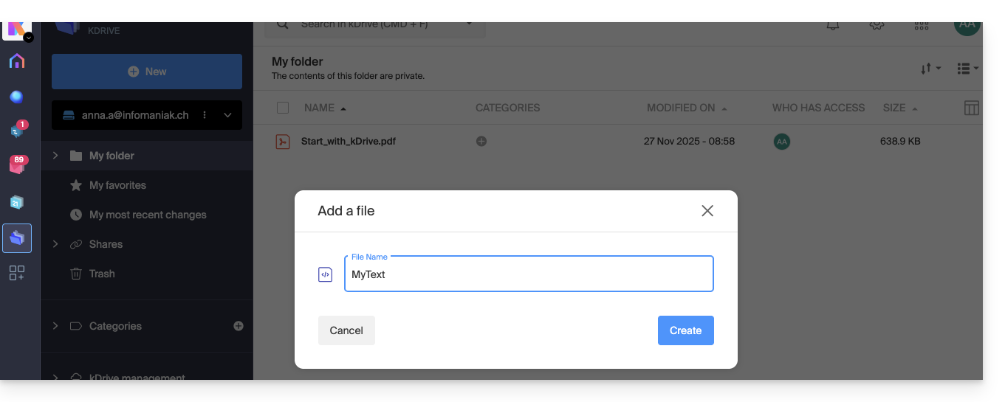Viewport: 1005px width, 402px height.
Task: Open the home icon in the left rail
Action: click(x=17, y=61)
